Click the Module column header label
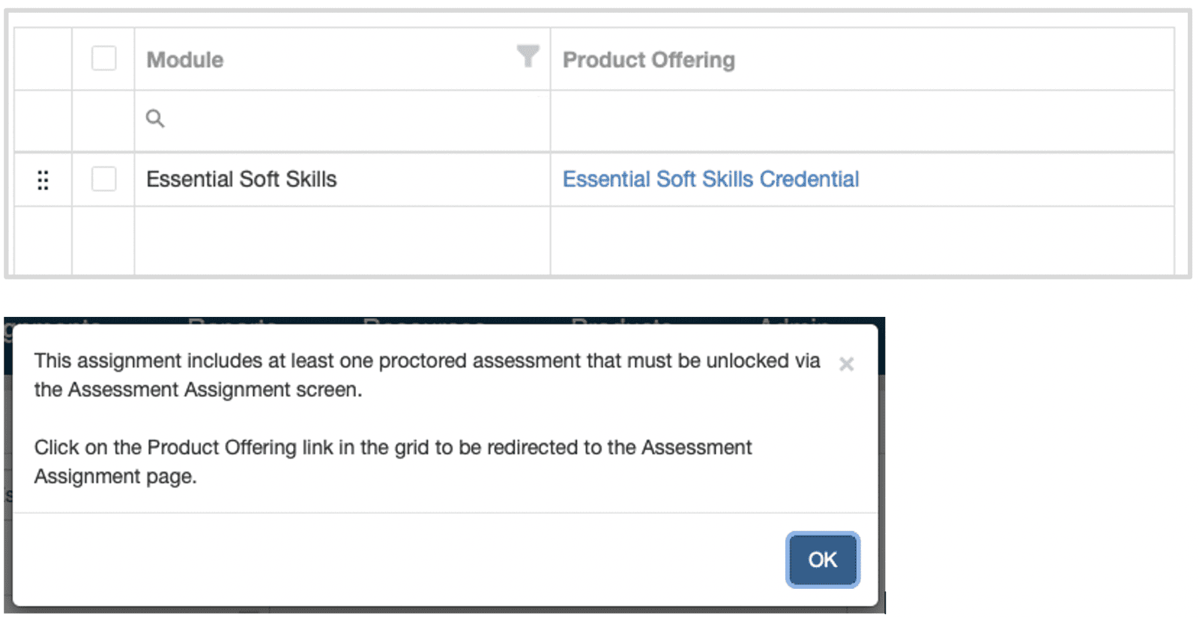Viewport: 1199px width, 618px height. pos(185,60)
